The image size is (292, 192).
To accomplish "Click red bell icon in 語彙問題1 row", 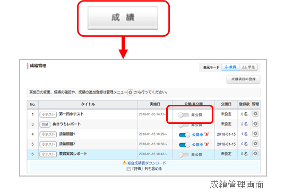I will 207,134.
